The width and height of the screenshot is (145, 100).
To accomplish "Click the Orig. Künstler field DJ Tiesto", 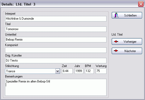I will click(56, 61).
